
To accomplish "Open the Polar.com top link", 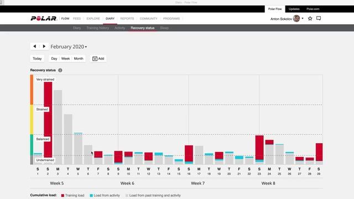I will point(313,9).
